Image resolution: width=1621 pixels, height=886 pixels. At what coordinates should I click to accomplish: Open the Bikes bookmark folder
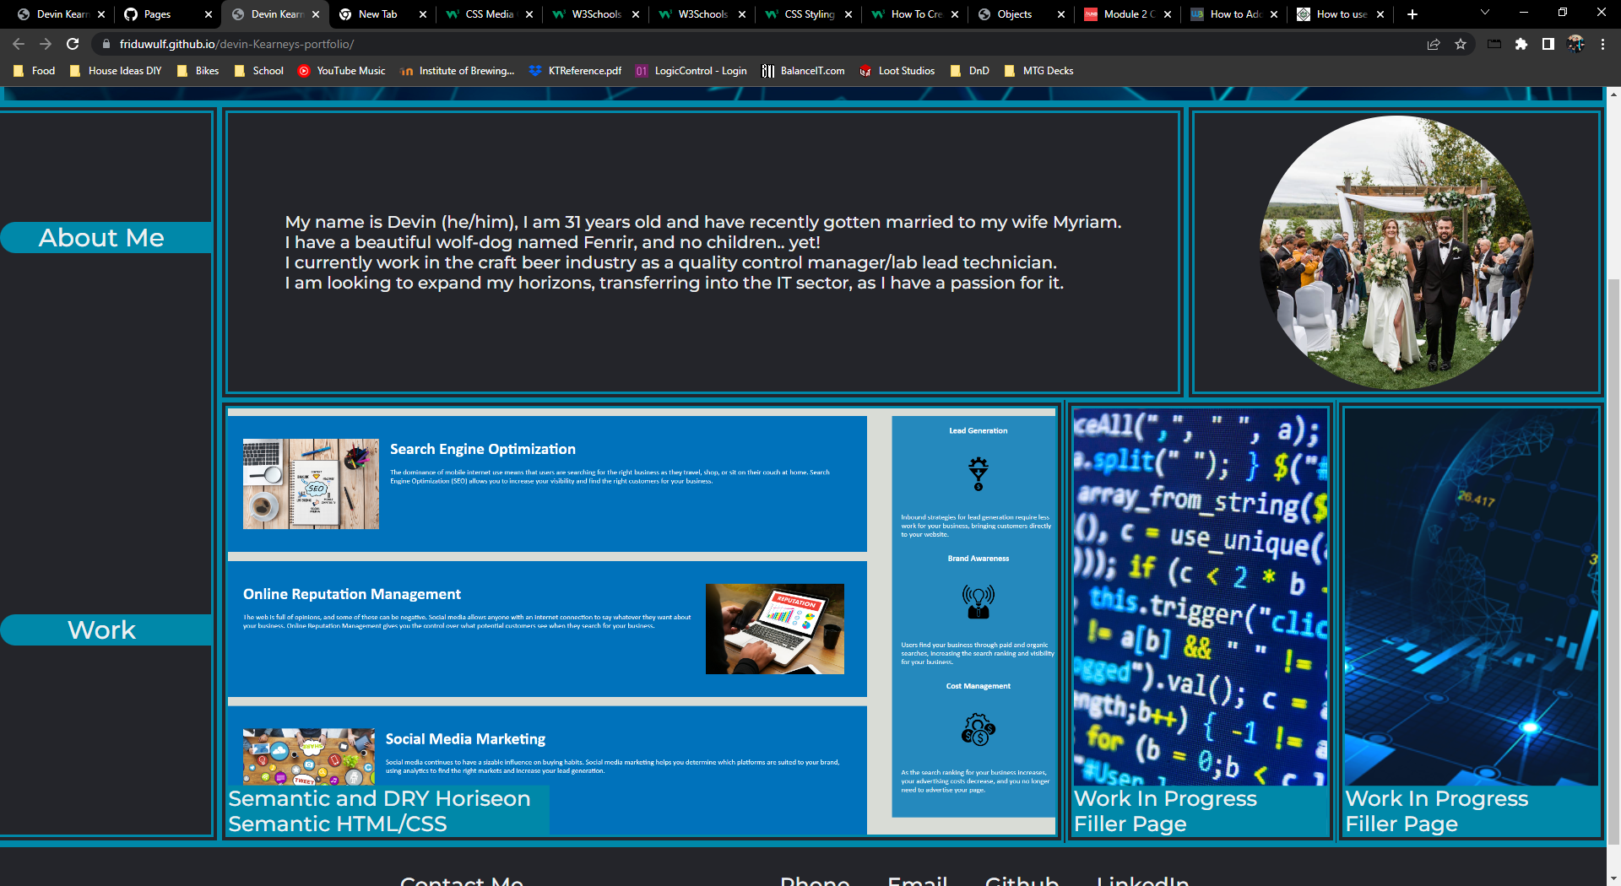coord(198,71)
